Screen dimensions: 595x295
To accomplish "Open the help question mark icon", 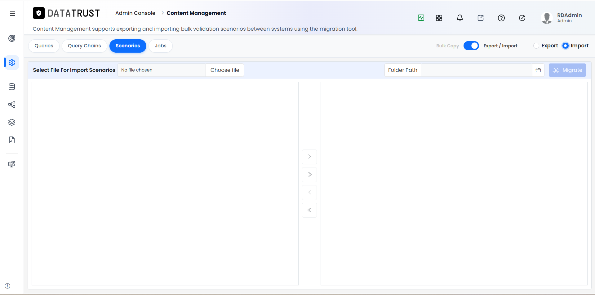I will coord(501,18).
